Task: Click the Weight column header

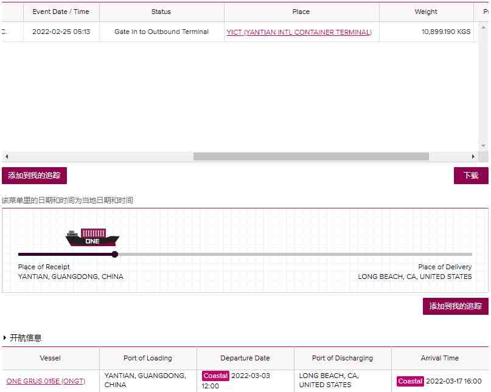Action: [x=426, y=12]
